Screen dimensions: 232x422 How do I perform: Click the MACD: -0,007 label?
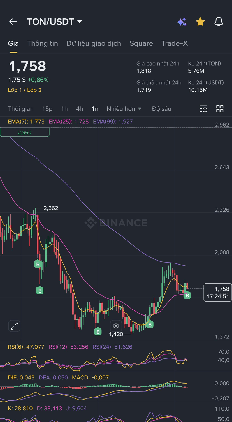(90, 378)
